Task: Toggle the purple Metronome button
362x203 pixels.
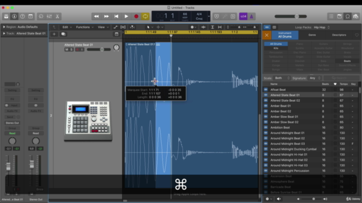Action: (251, 16)
